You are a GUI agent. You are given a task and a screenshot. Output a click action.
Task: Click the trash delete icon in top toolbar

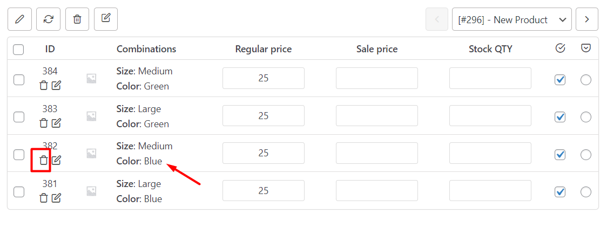[77, 19]
